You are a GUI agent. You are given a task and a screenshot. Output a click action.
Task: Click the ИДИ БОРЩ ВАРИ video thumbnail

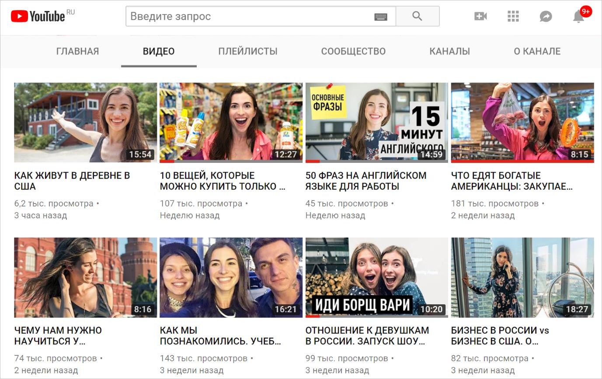pyautogui.click(x=377, y=277)
